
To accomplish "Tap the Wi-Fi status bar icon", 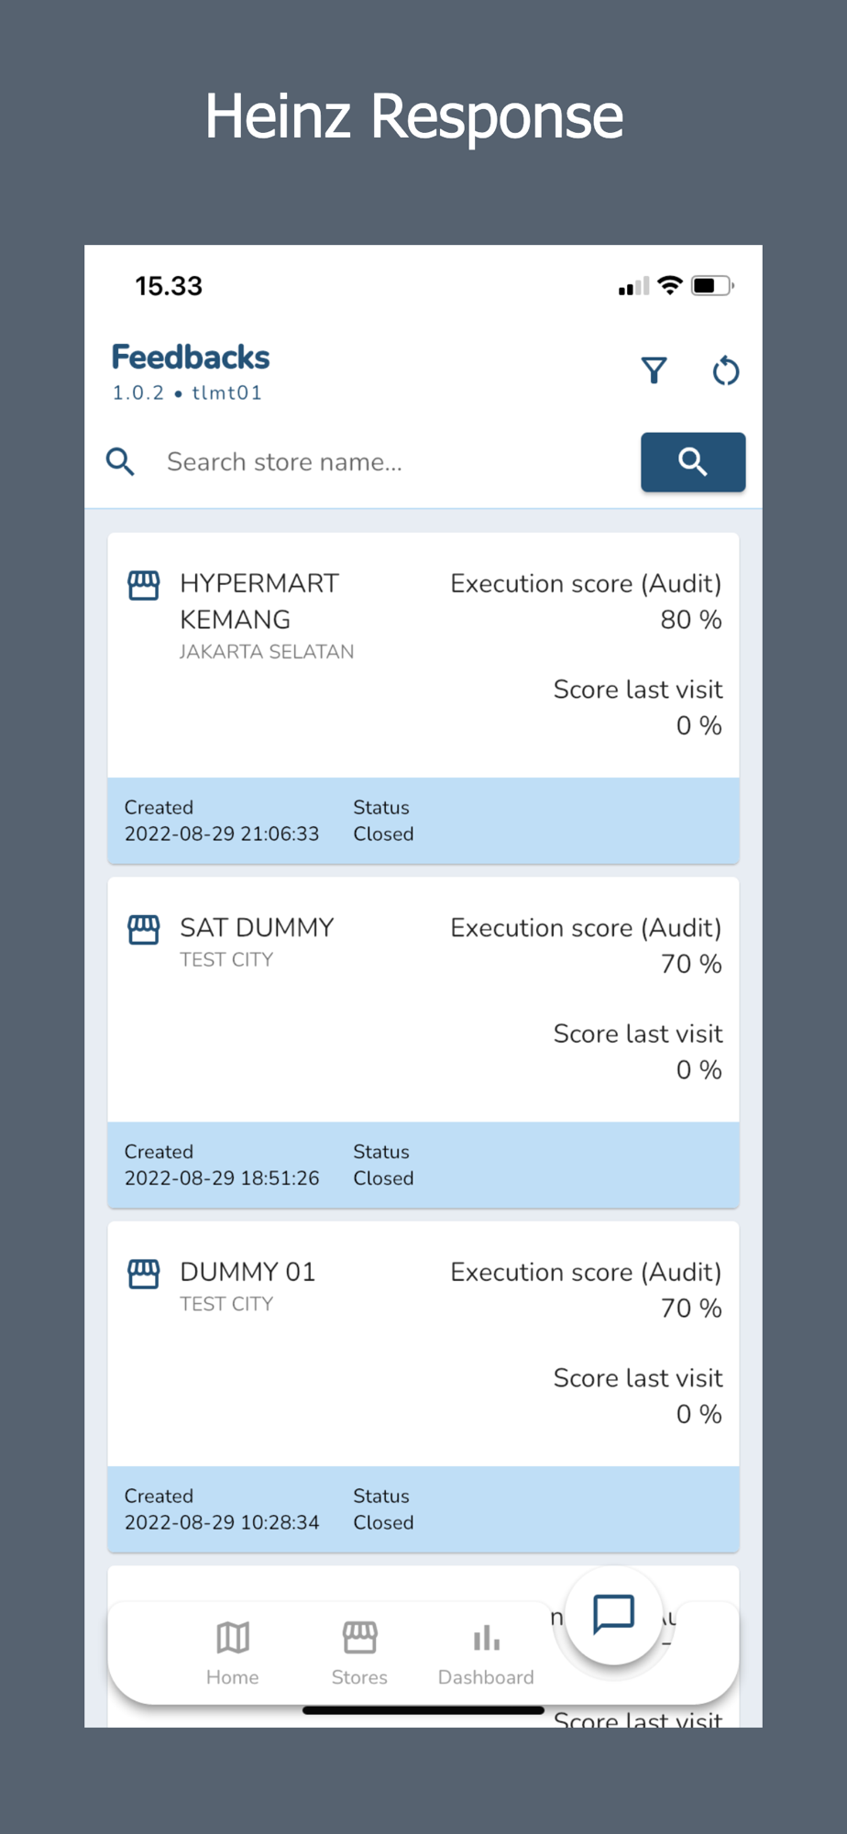I will coord(671,285).
